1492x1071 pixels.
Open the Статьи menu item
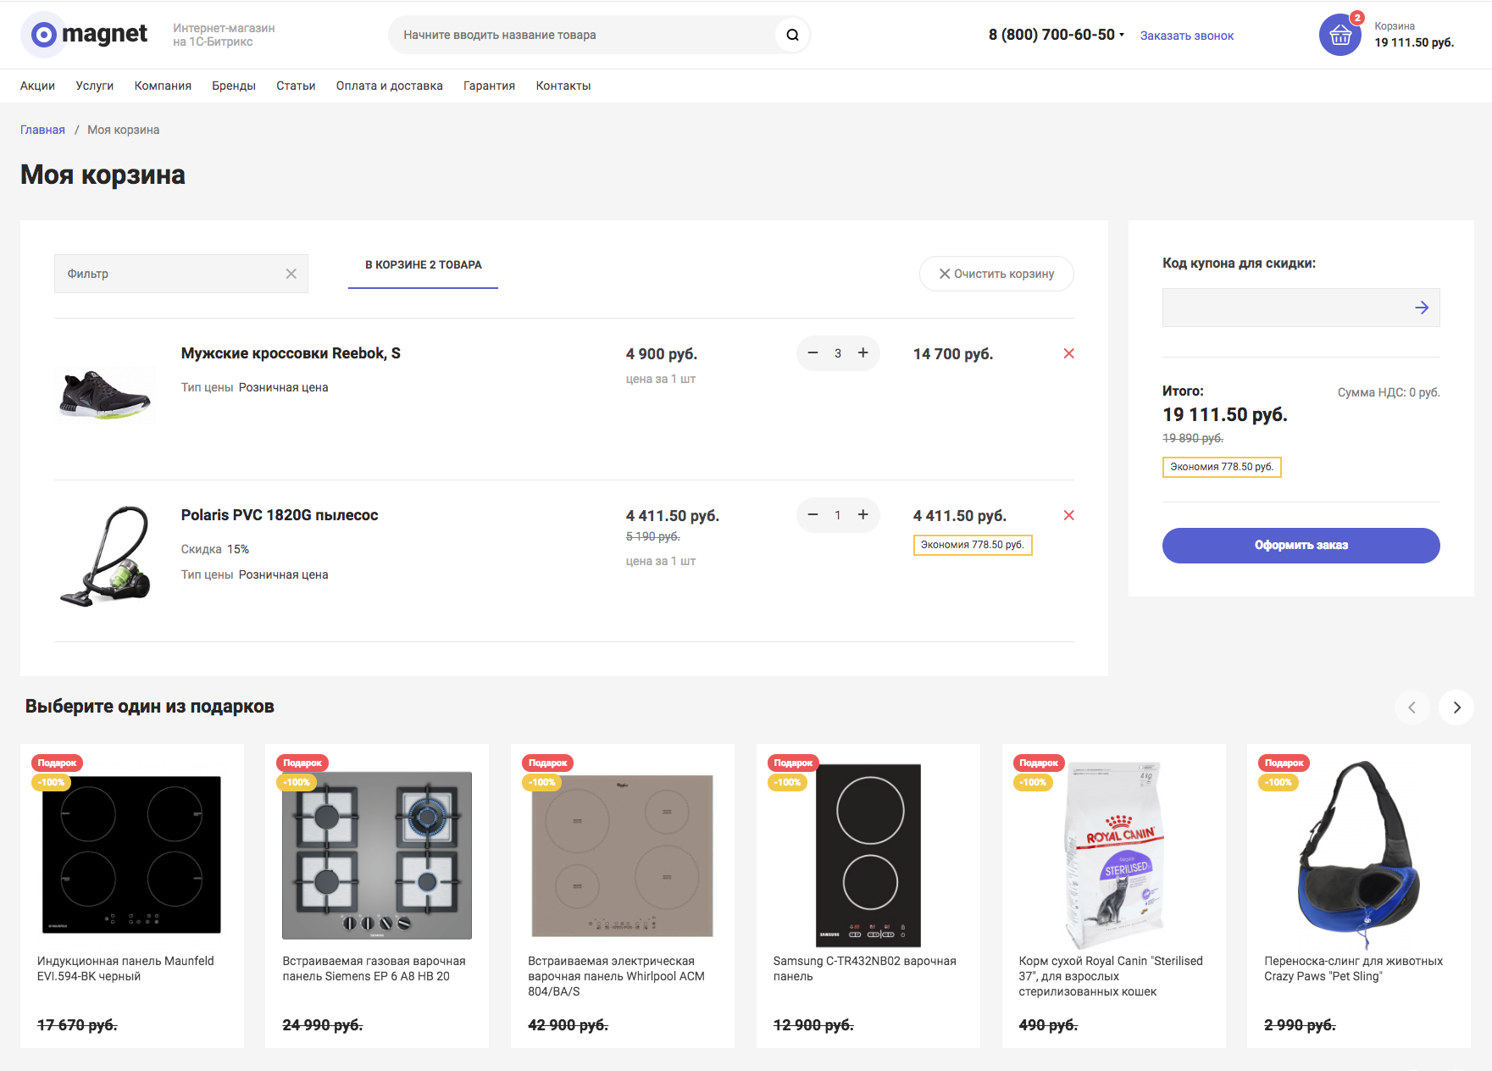tap(296, 86)
